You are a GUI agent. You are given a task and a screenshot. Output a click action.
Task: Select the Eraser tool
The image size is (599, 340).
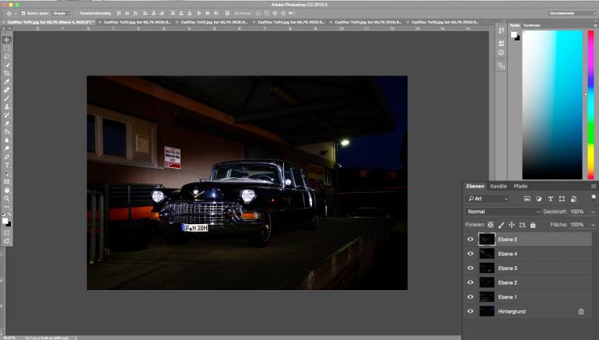(x=7, y=124)
